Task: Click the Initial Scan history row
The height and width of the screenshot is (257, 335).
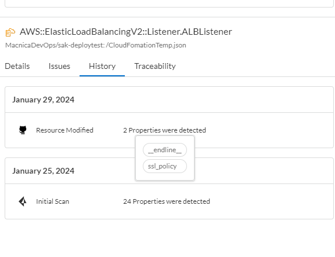Action: point(169,201)
